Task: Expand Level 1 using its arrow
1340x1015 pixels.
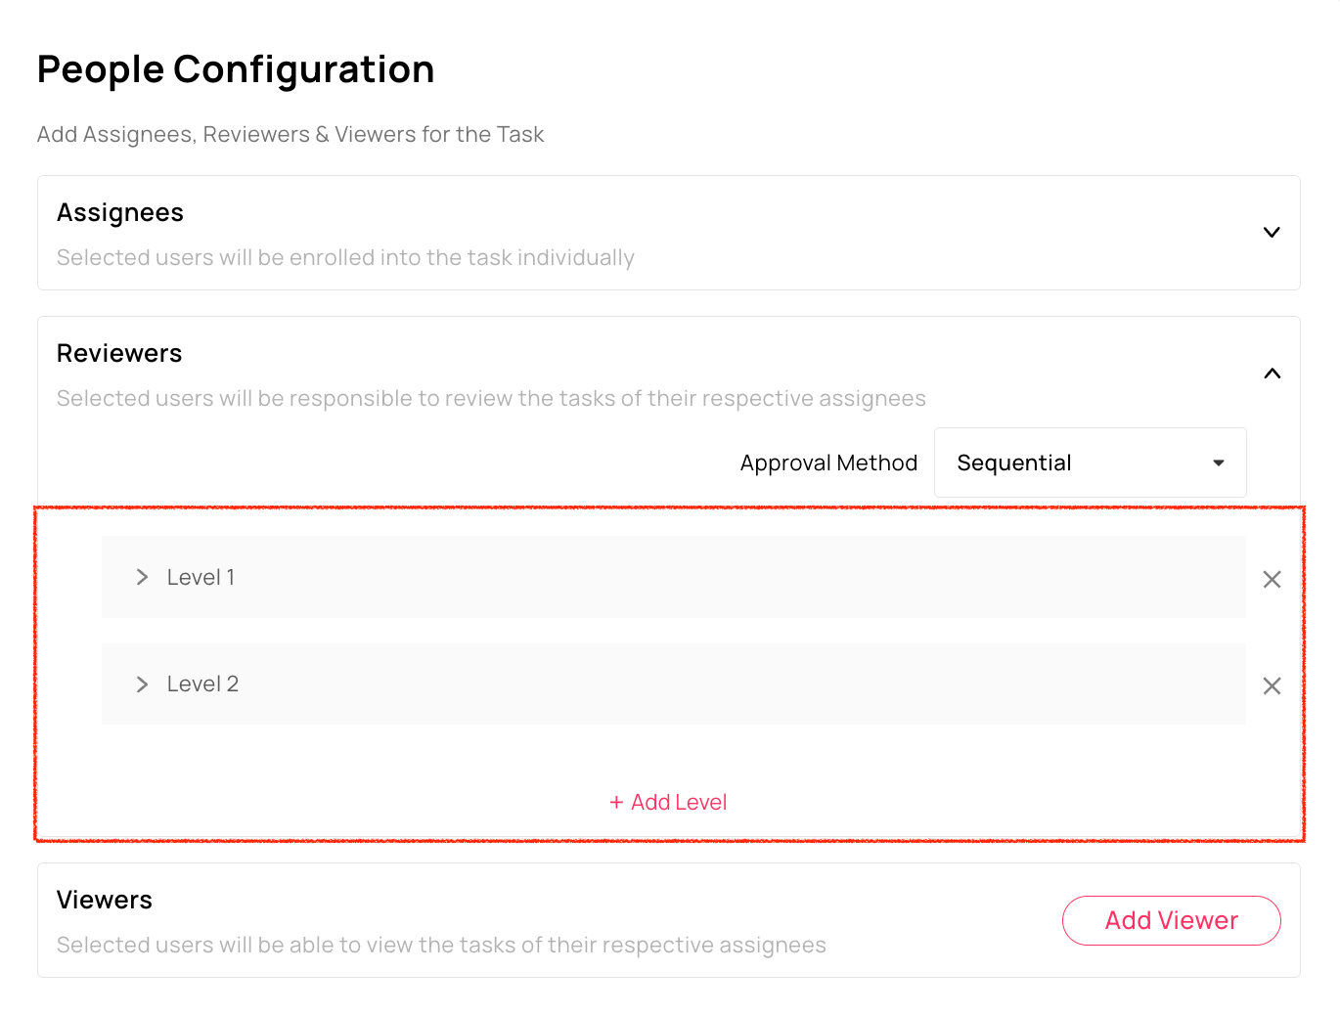Action: (x=143, y=577)
